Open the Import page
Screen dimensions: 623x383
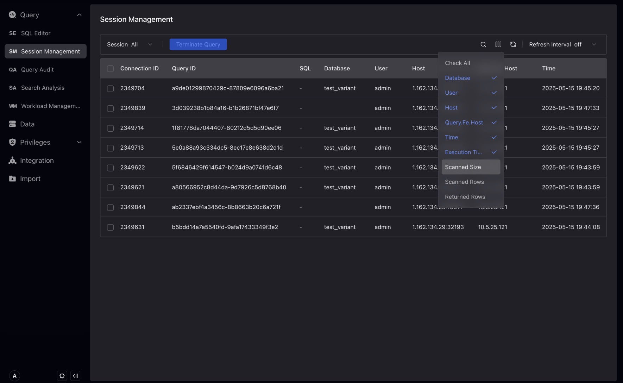(x=30, y=178)
